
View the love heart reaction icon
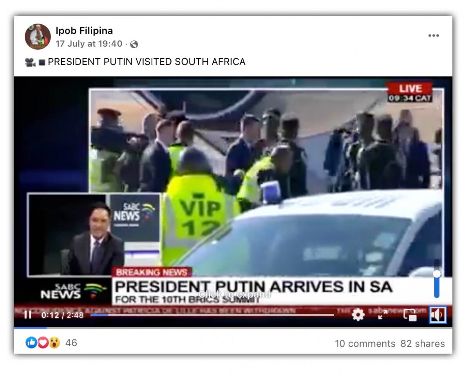coord(43,343)
